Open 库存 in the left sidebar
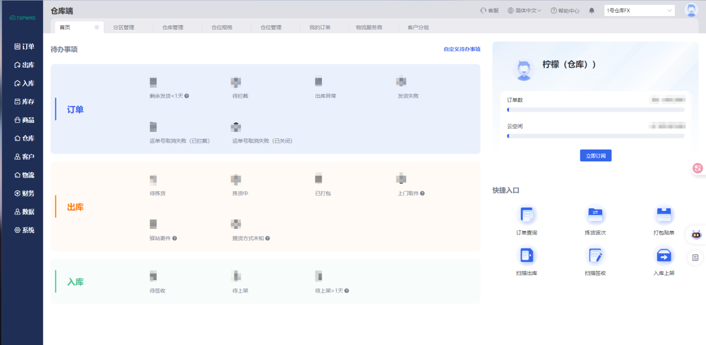The height and width of the screenshot is (345, 706). click(25, 102)
